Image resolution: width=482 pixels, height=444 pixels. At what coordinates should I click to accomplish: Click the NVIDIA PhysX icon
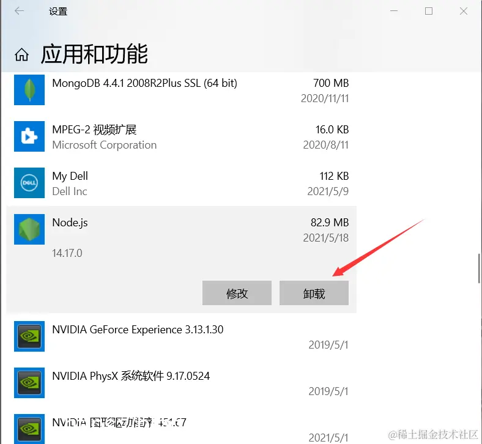click(x=29, y=383)
